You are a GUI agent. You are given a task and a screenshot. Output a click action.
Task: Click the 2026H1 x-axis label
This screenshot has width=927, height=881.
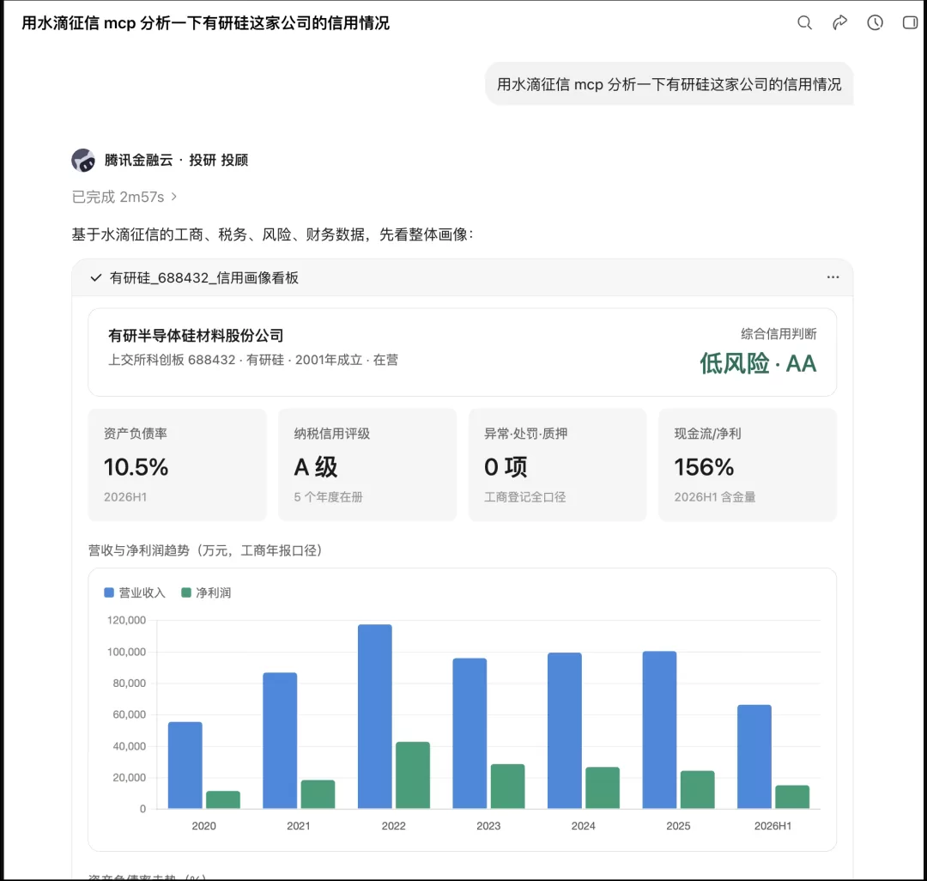[x=772, y=826]
